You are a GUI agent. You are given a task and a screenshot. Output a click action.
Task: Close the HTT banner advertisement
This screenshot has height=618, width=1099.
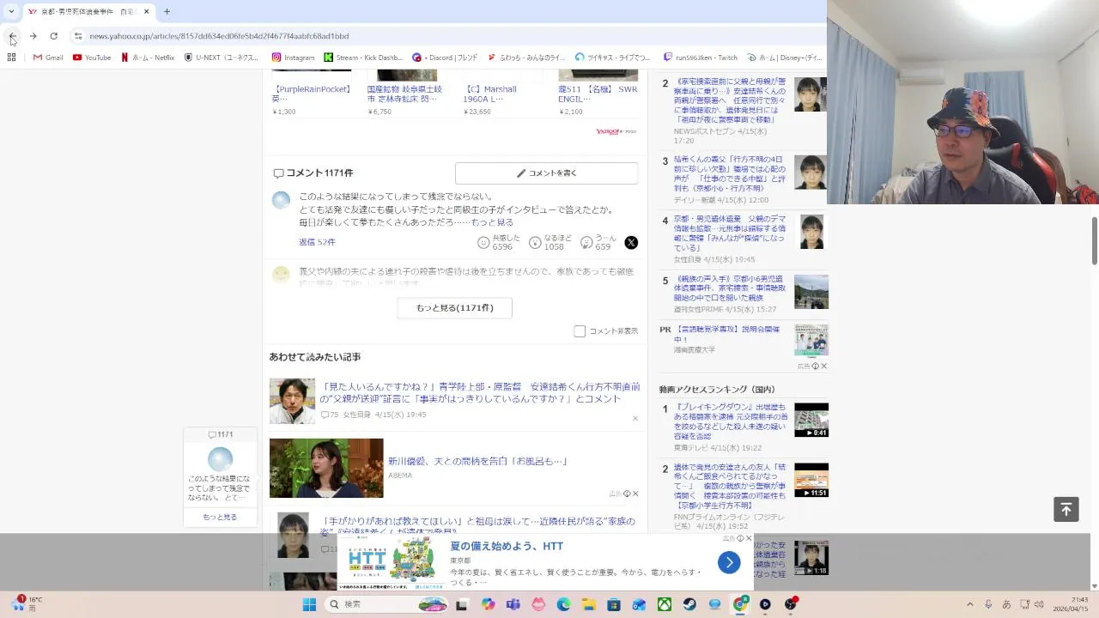click(749, 538)
